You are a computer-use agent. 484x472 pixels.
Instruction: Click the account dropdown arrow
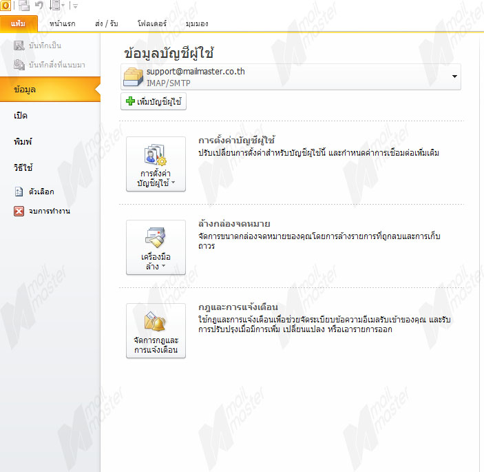pos(454,76)
